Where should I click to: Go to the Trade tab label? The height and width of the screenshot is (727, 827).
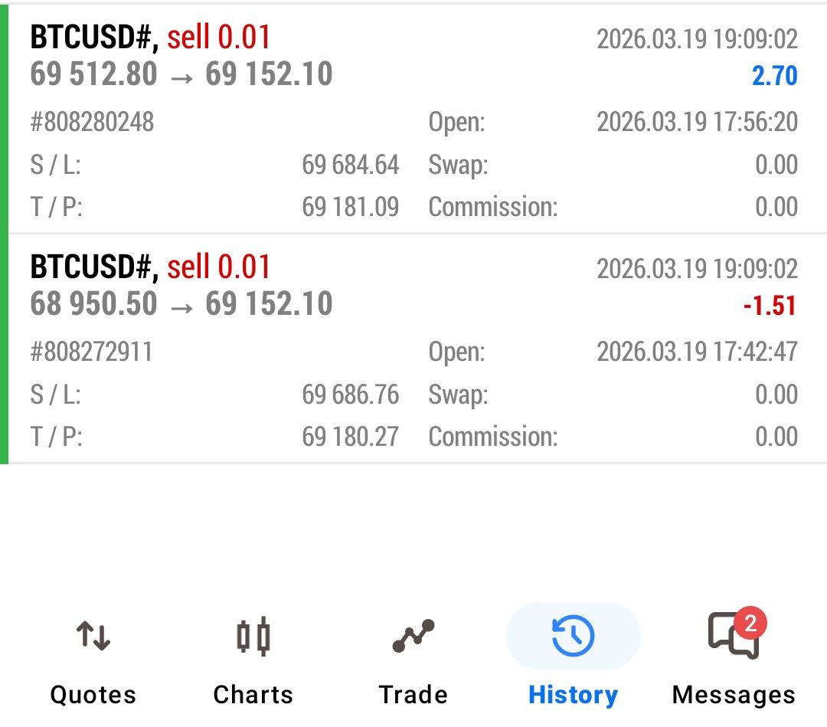click(413, 695)
